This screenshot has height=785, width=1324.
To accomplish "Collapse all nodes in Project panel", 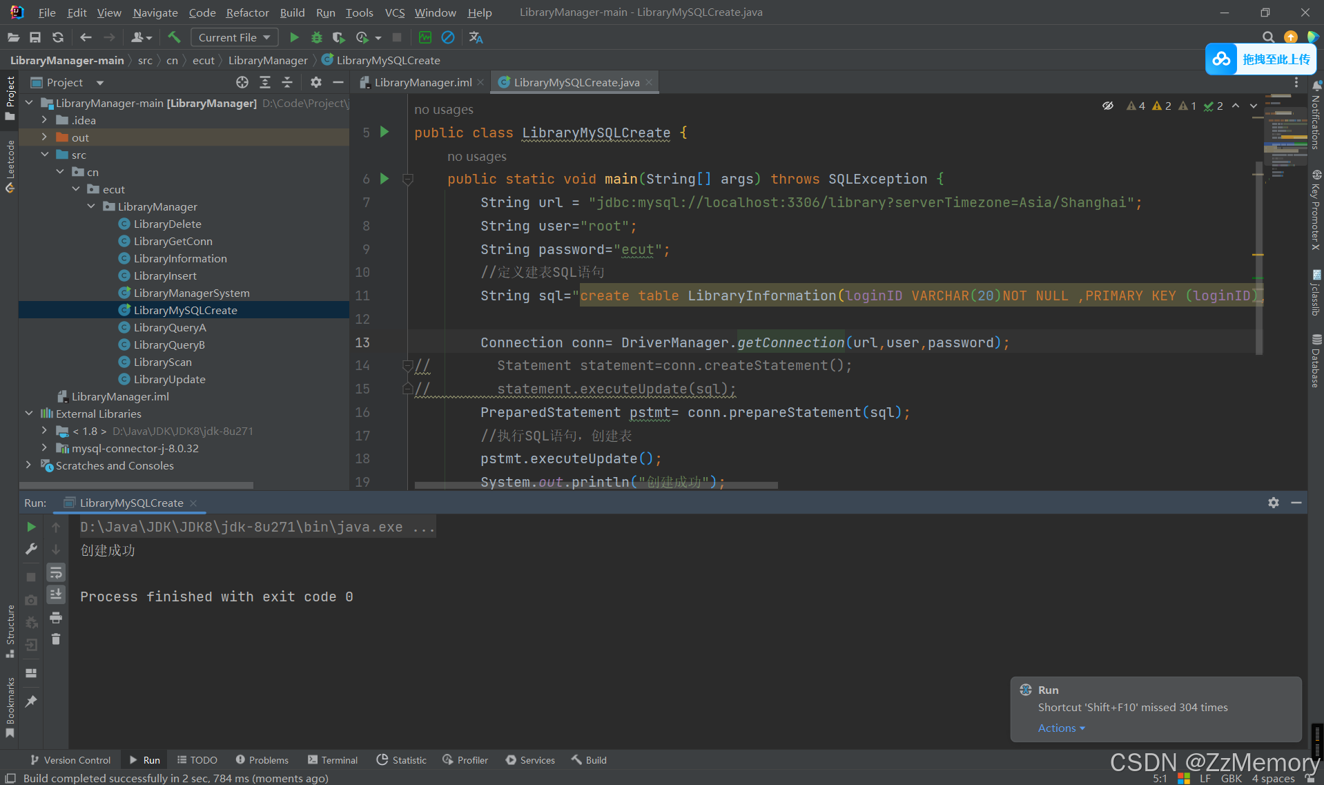I will [287, 82].
